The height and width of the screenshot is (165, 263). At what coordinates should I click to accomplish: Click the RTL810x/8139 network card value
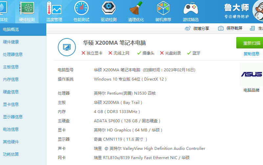(142, 158)
